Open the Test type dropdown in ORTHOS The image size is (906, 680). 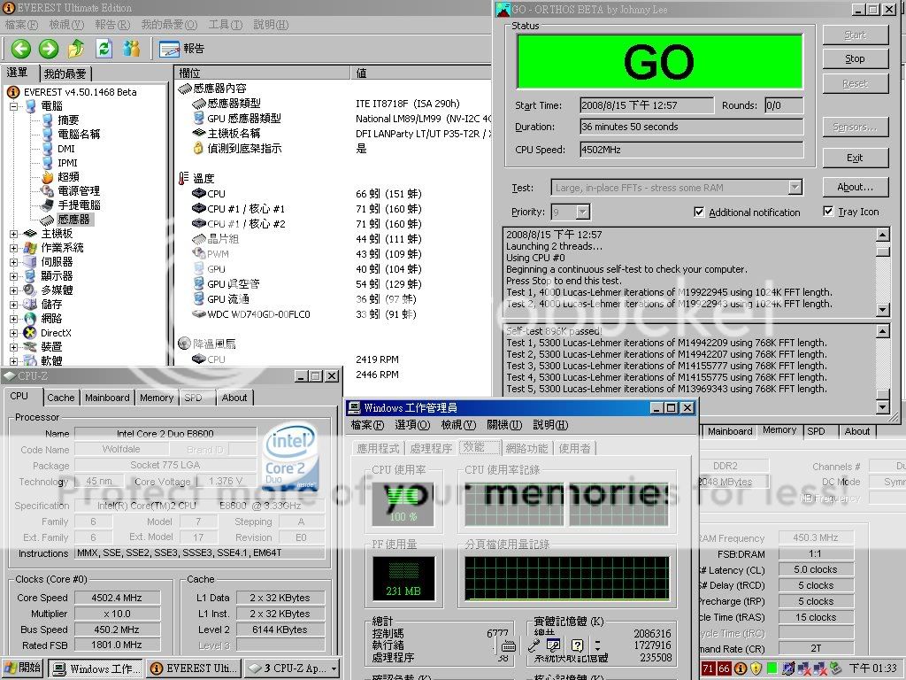[795, 187]
